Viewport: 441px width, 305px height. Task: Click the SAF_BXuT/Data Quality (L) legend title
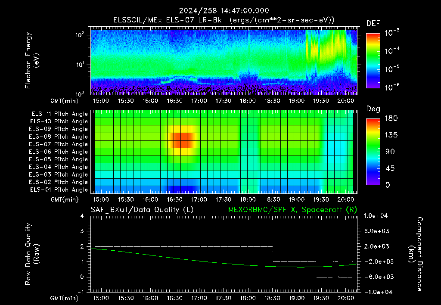click(x=142, y=210)
